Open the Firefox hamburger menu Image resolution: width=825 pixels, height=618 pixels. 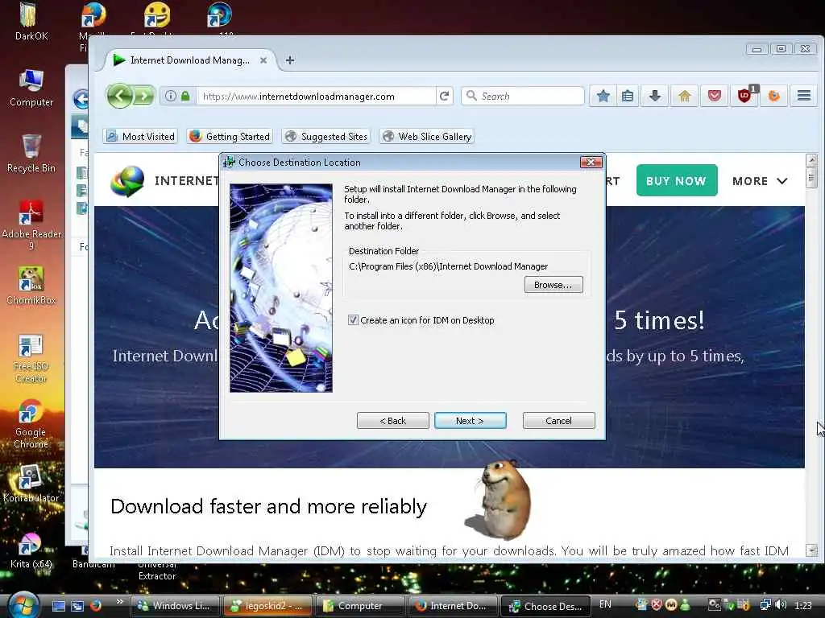[x=803, y=96]
